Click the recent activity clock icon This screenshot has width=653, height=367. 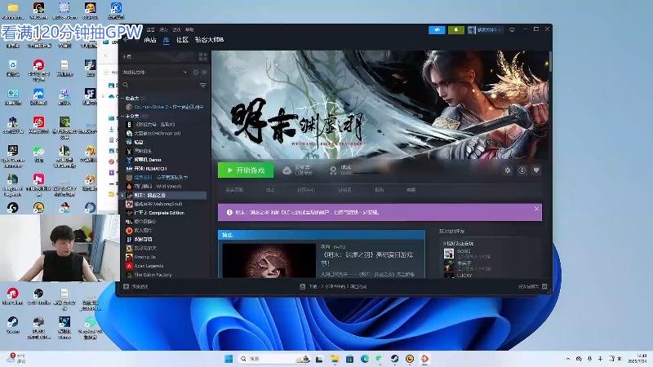(x=196, y=73)
